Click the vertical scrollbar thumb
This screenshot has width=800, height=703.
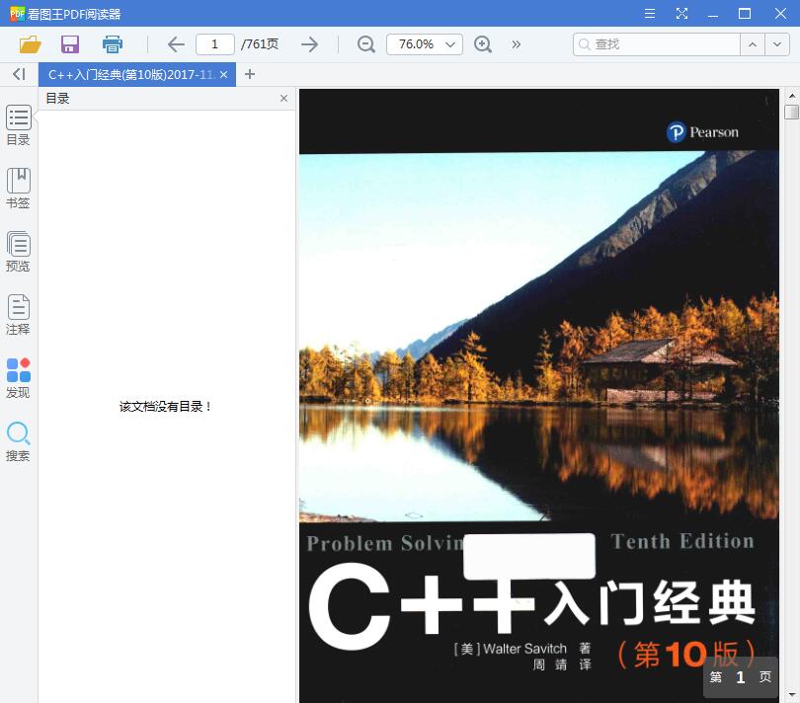coord(791,112)
